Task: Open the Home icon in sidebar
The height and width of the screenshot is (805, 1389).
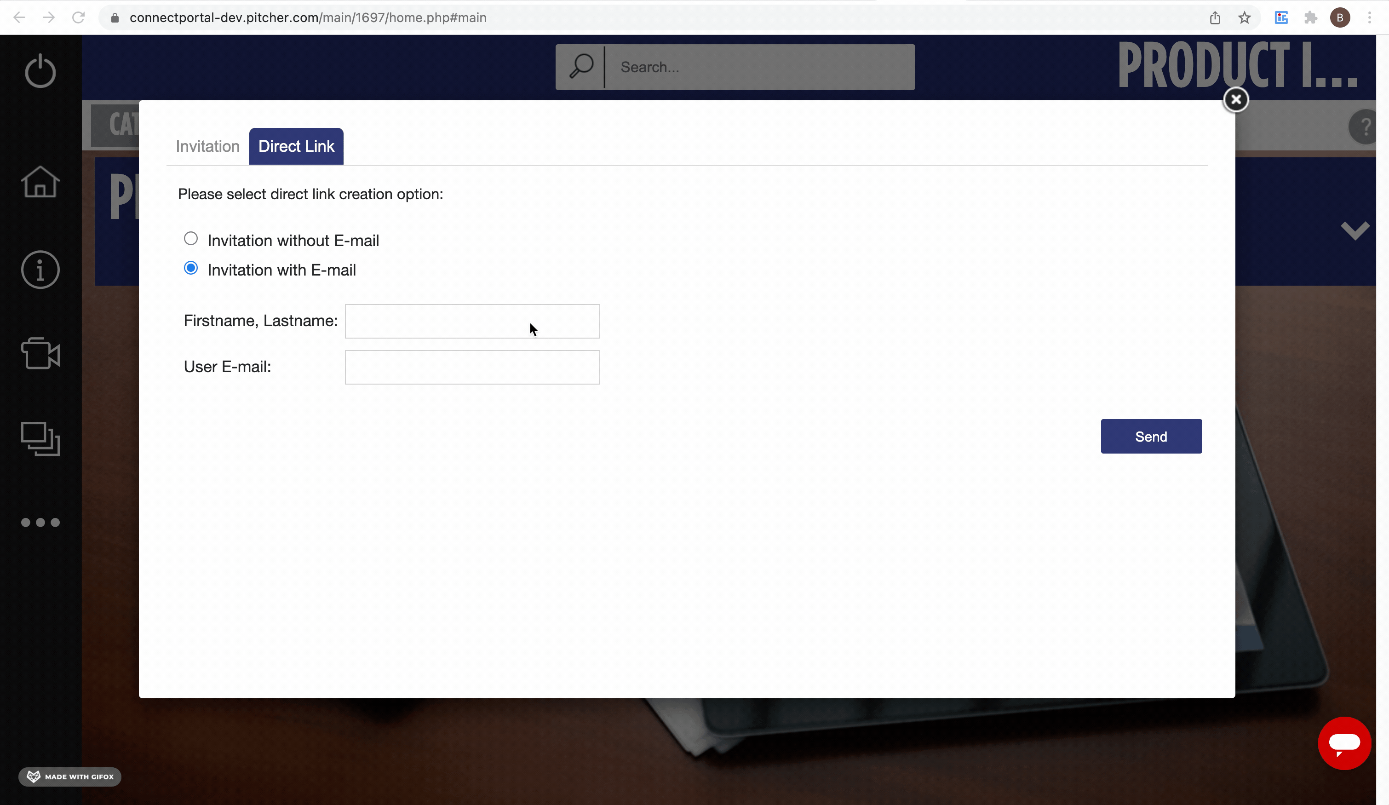Action: coord(40,182)
